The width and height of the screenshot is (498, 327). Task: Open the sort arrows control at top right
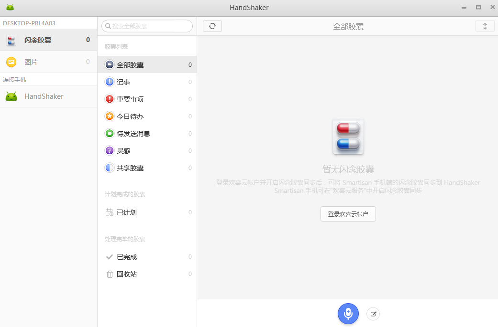click(x=485, y=26)
